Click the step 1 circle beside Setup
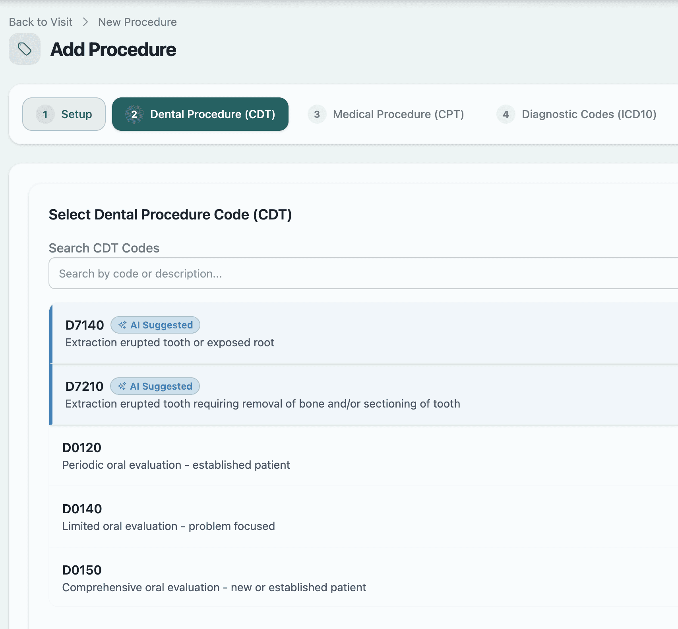 (x=46, y=114)
